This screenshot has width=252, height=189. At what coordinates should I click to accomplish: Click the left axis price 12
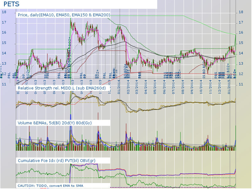pos(4,74)
